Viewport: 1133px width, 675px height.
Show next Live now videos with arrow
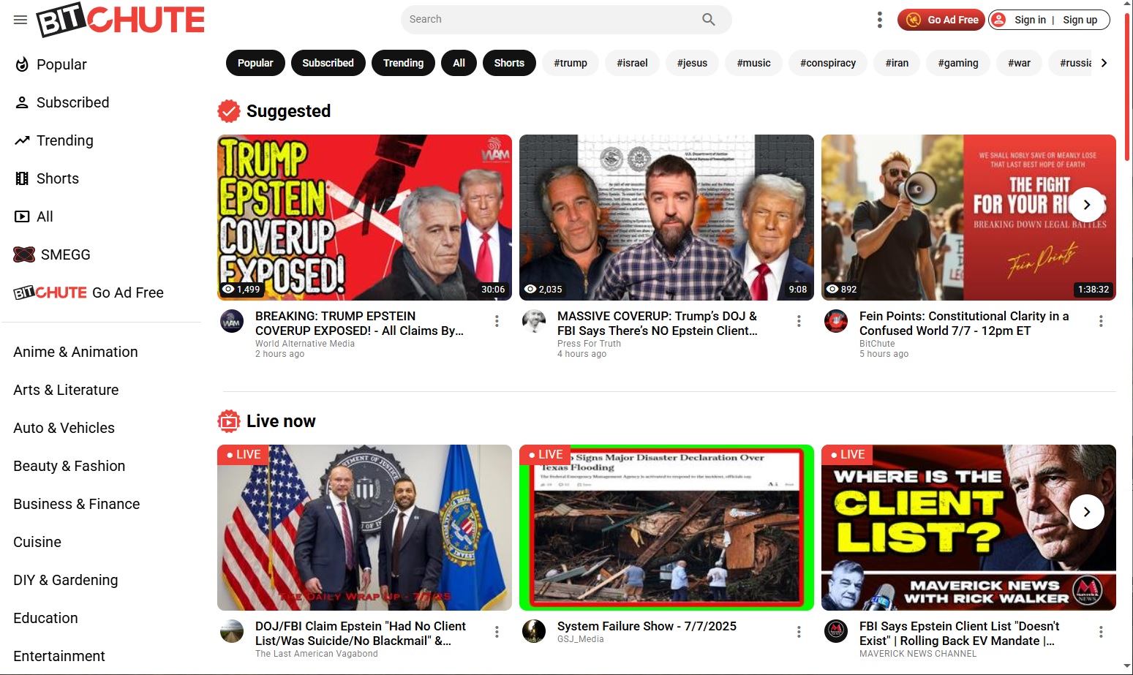pyautogui.click(x=1087, y=512)
